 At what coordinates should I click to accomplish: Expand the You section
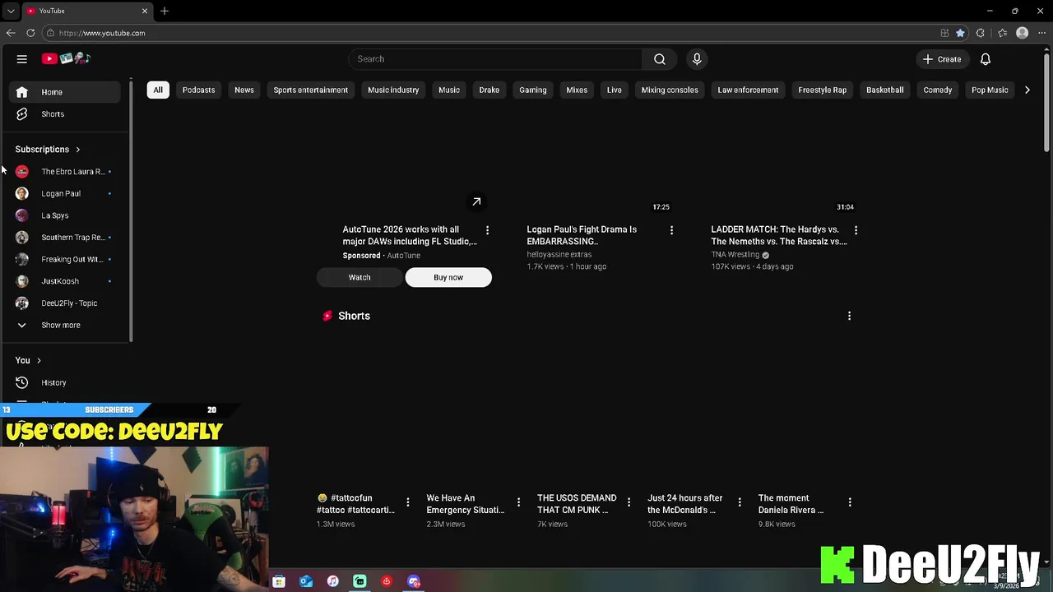(28, 360)
